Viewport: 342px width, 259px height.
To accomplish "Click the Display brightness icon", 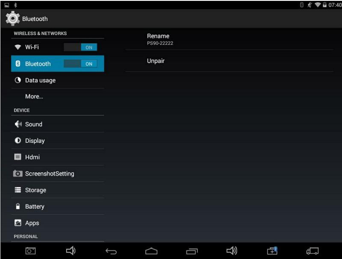I will coord(18,141).
